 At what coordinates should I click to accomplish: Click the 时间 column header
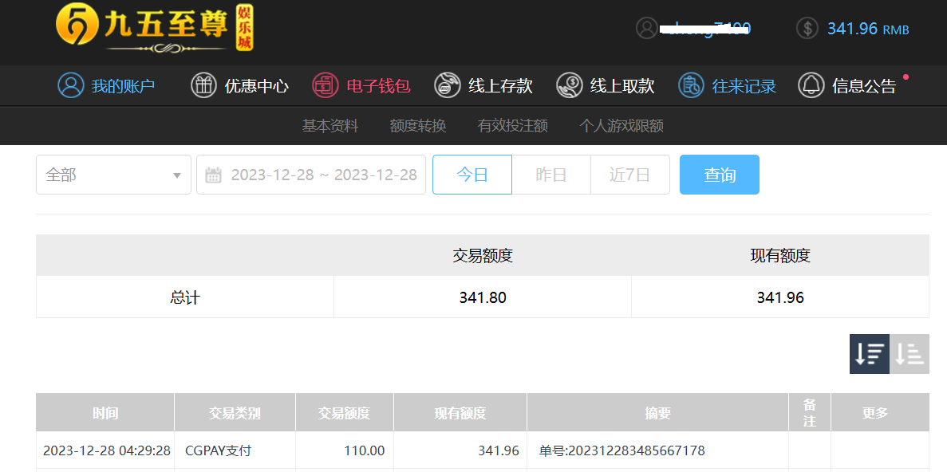pyautogui.click(x=105, y=413)
